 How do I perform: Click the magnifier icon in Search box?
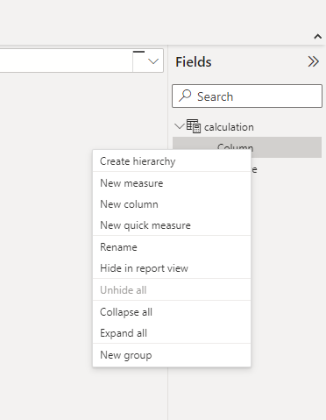(185, 96)
